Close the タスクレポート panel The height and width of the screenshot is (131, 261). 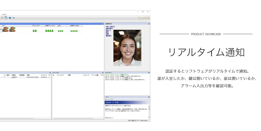pyautogui.click(x=149, y=73)
